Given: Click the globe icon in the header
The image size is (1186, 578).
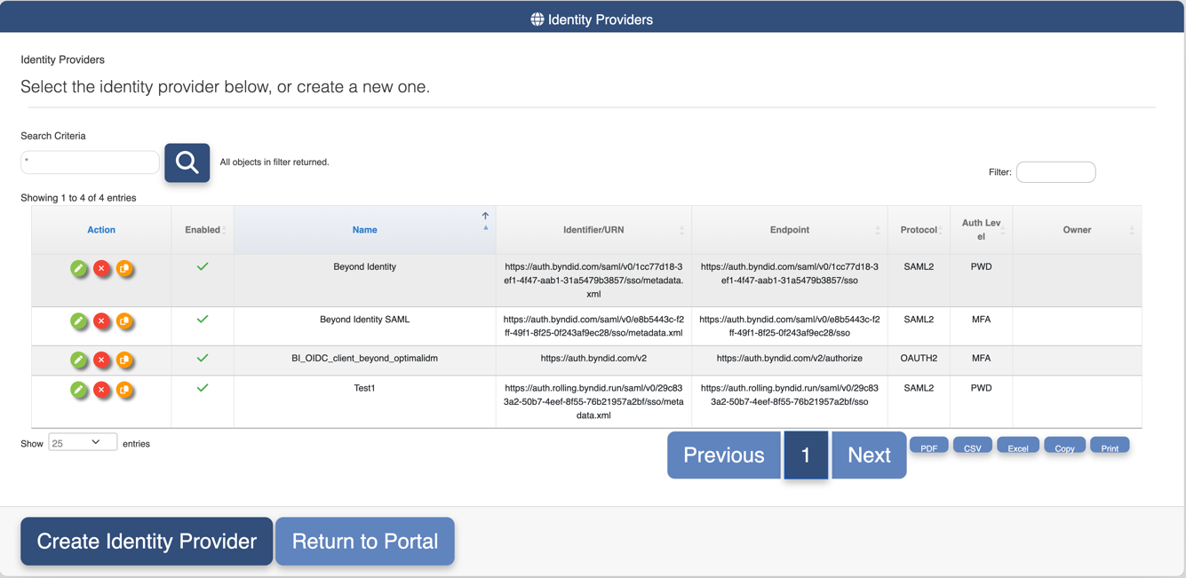Looking at the screenshot, I should pyautogui.click(x=537, y=20).
